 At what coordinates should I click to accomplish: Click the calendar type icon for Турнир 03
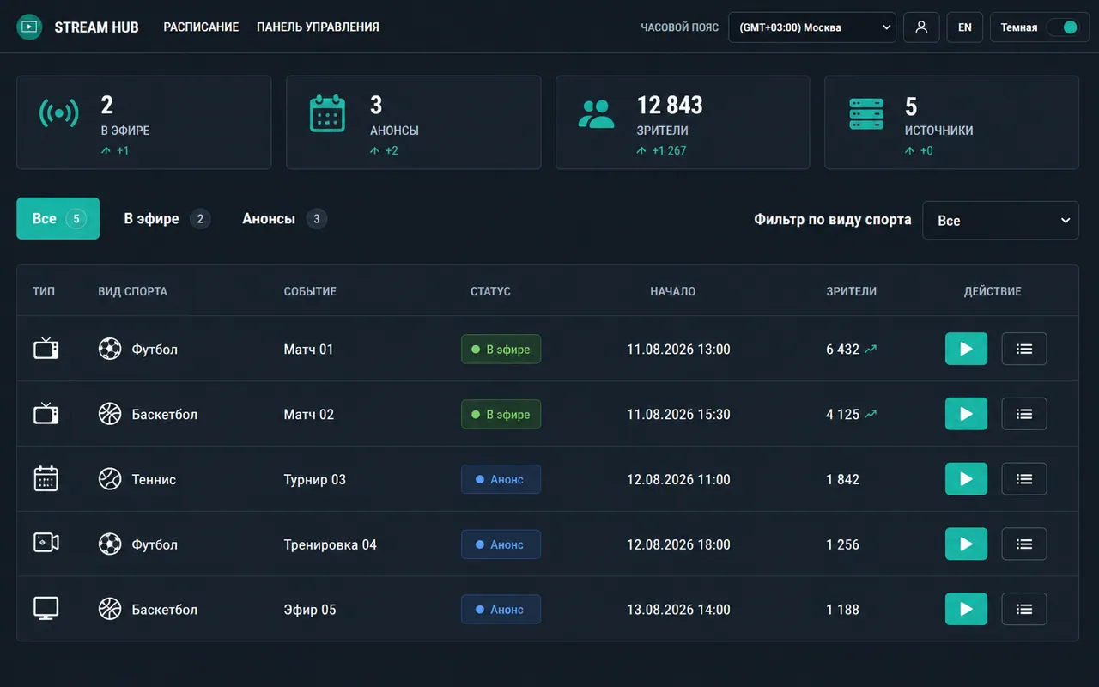[x=46, y=478]
